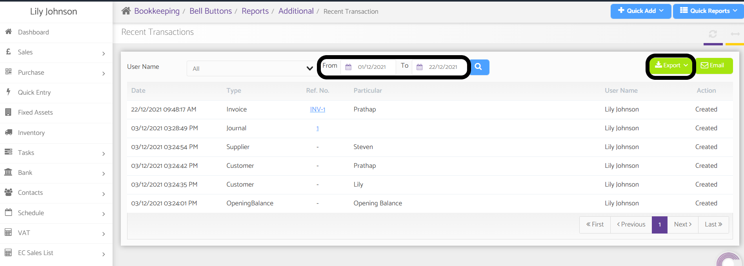Click the Tasks list icon
The height and width of the screenshot is (266, 744).
(x=8, y=152)
